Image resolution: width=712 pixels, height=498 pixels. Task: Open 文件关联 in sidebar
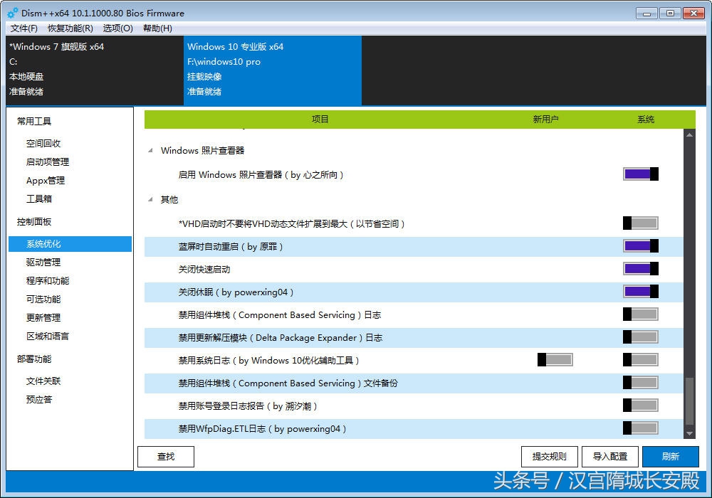click(x=43, y=381)
